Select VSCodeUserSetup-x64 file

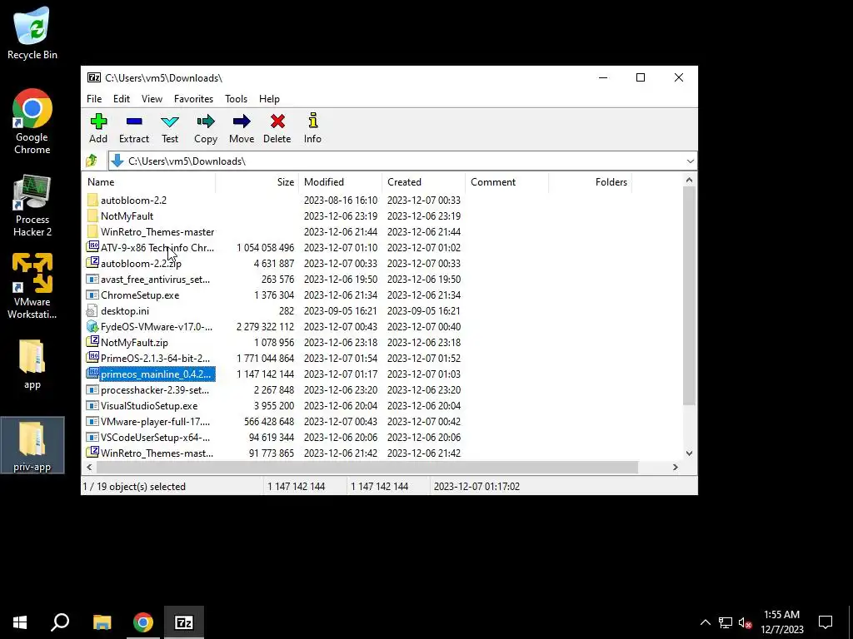[155, 438]
